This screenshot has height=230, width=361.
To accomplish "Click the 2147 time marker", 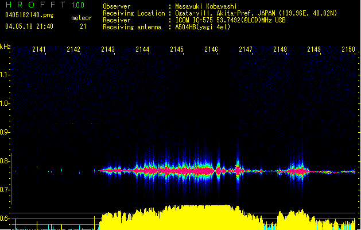I will tap(246, 49).
